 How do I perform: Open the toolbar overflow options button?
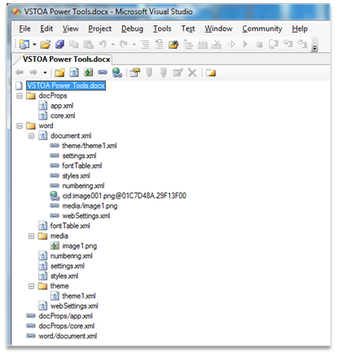pos(314,45)
